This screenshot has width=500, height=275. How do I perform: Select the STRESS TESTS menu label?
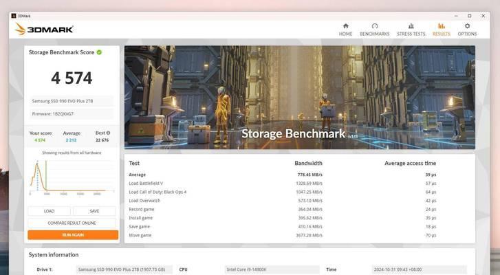click(411, 34)
